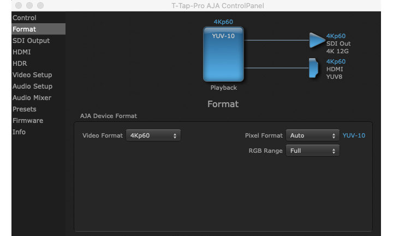Expand the RGB Range dropdown
393x236 pixels.
coord(312,151)
